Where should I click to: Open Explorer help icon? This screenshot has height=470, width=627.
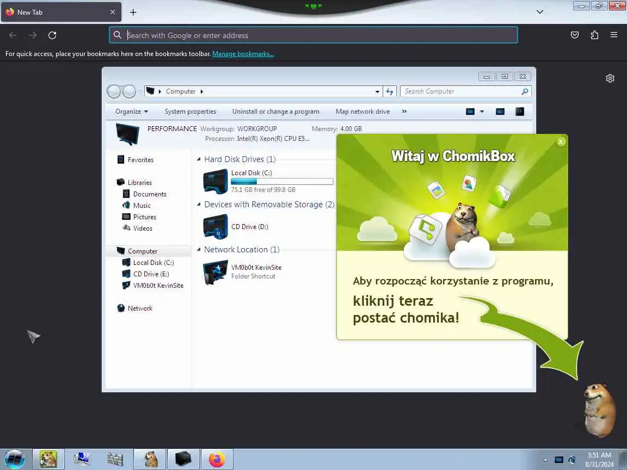coord(520,112)
